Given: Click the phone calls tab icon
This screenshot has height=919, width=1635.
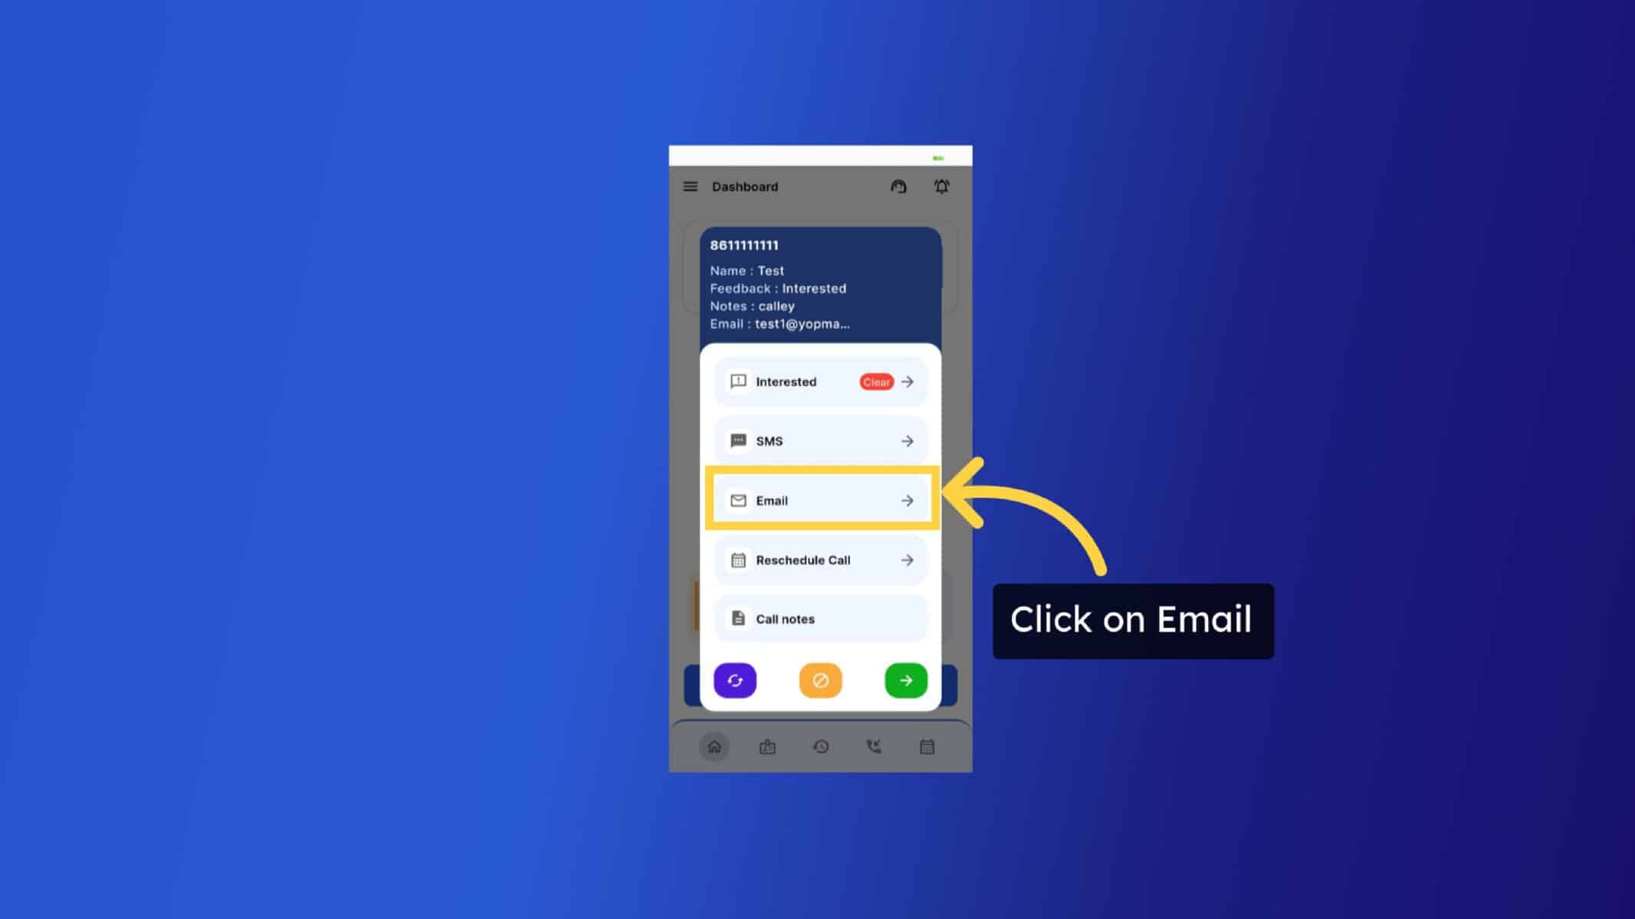Looking at the screenshot, I should pyautogui.click(x=874, y=746).
